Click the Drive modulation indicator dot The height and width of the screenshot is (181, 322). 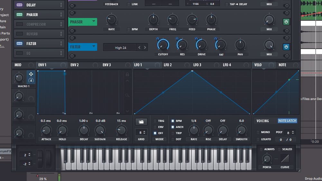click(x=196, y=39)
